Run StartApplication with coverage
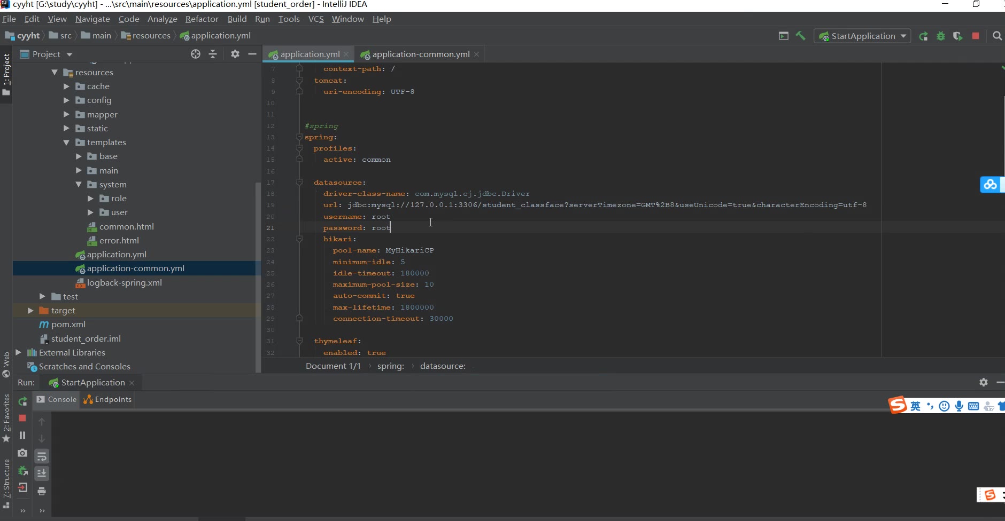This screenshot has height=521, width=1005. click(x=958, y=36)
